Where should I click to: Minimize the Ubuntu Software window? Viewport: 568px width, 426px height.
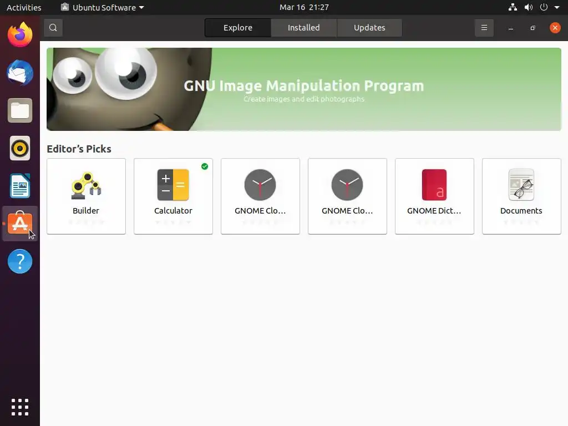click(x=511, y=28)
